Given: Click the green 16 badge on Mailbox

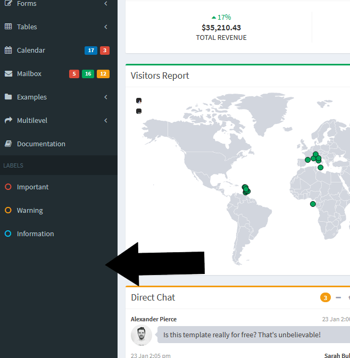Looking at the screenshot, I should (88, 74).
